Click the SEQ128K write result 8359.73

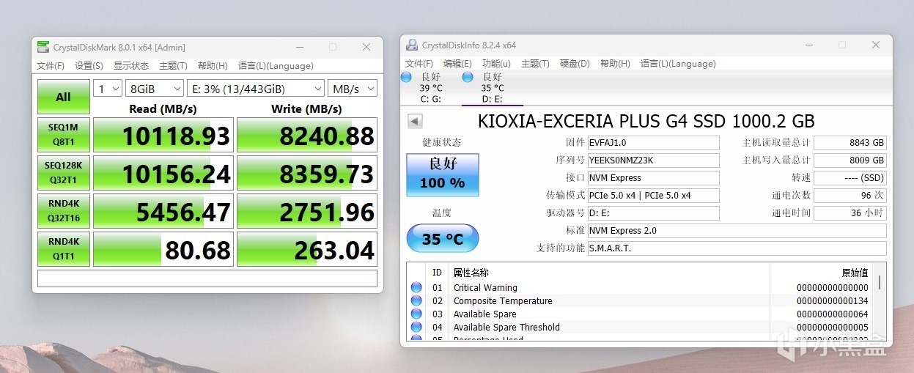click(x=307, y=173)
